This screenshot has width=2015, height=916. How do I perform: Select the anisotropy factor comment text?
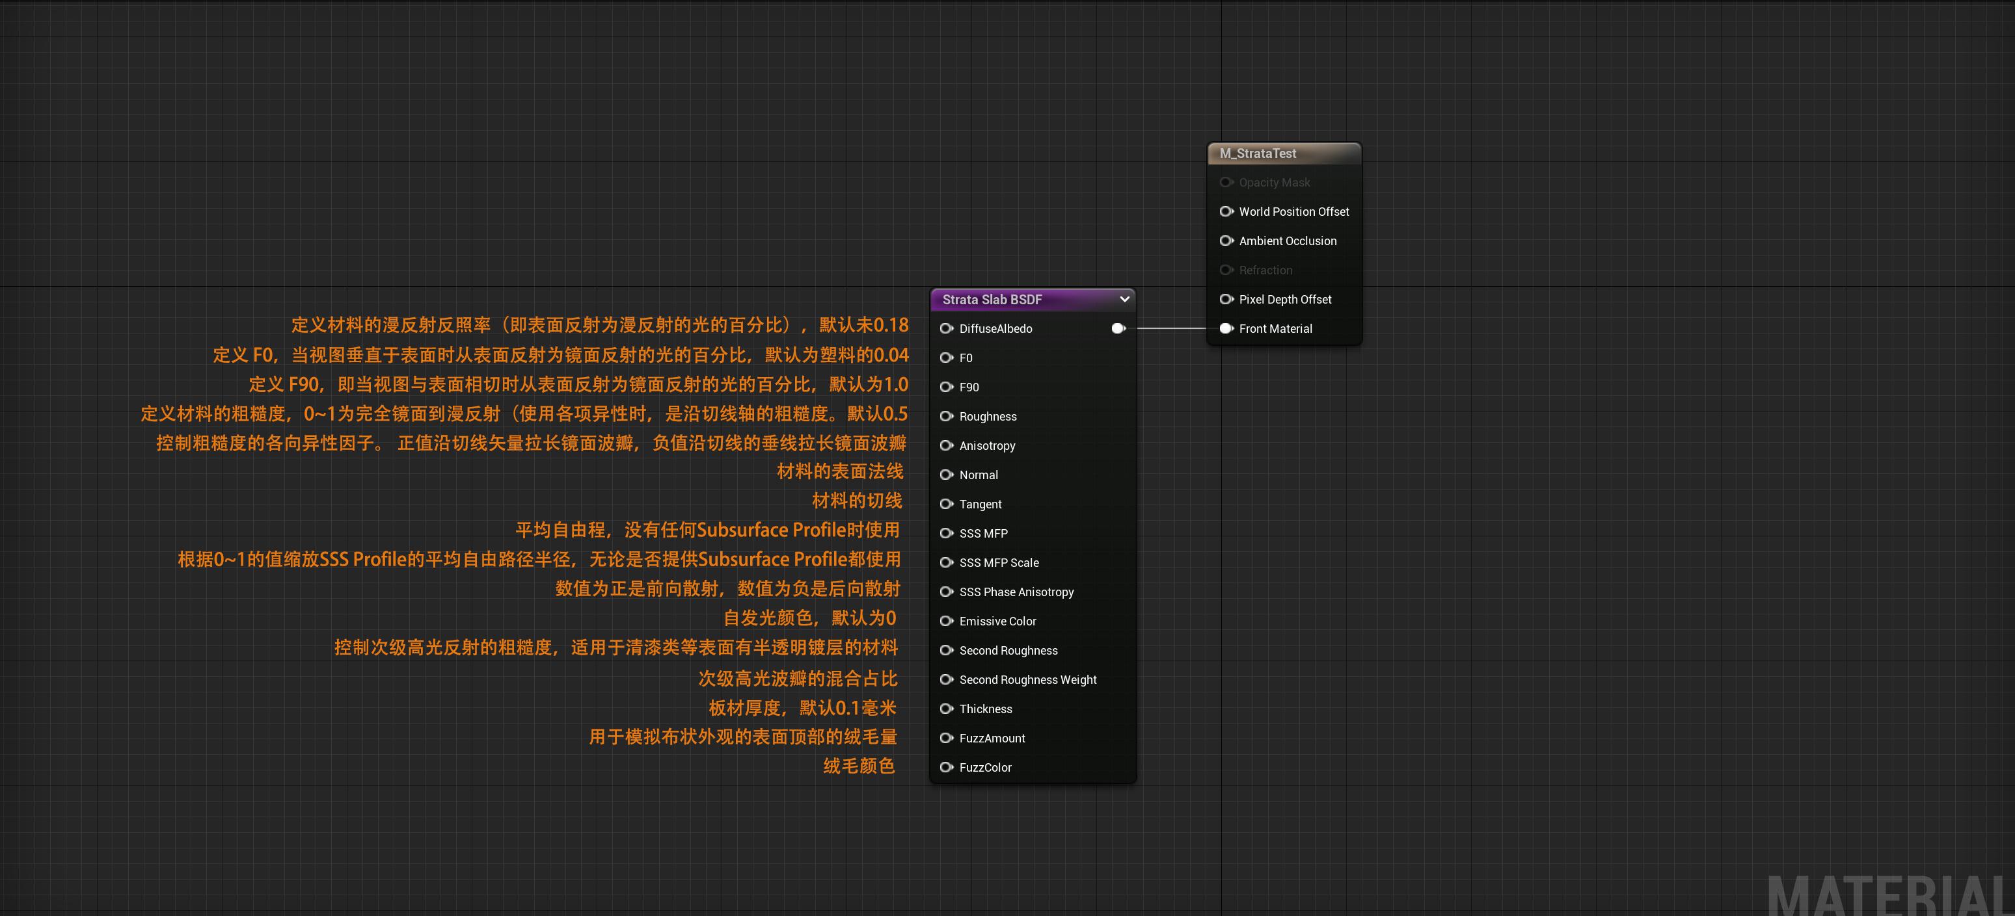pyautogui.click(x=531, y=443)
